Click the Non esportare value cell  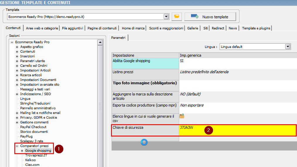[x=238, y=108]
